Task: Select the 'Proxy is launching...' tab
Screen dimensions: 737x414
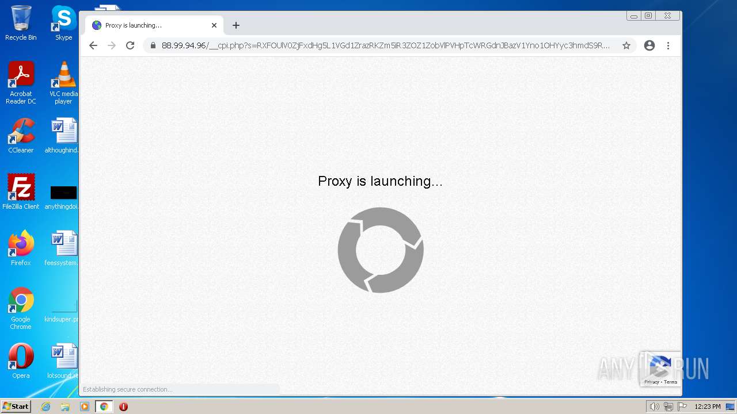Action: [x=154, y=25]
